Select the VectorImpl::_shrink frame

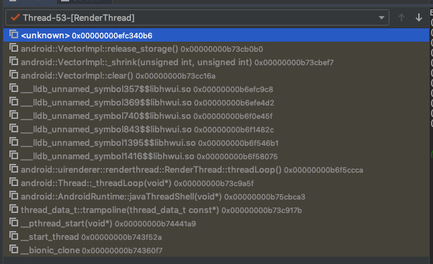[x=216, y=62]
